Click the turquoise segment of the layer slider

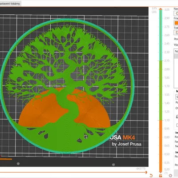(x=161, y=35)
